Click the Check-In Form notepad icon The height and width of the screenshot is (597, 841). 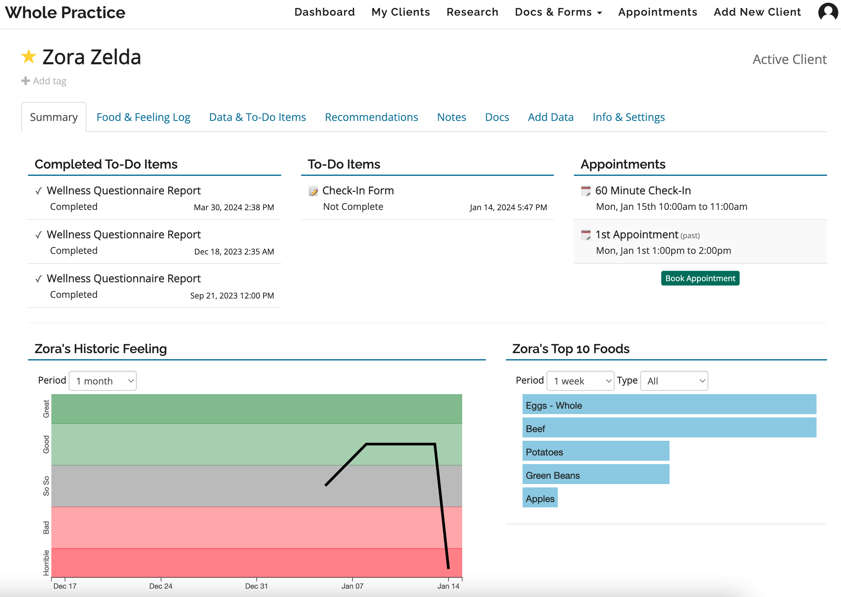[313, 191]
